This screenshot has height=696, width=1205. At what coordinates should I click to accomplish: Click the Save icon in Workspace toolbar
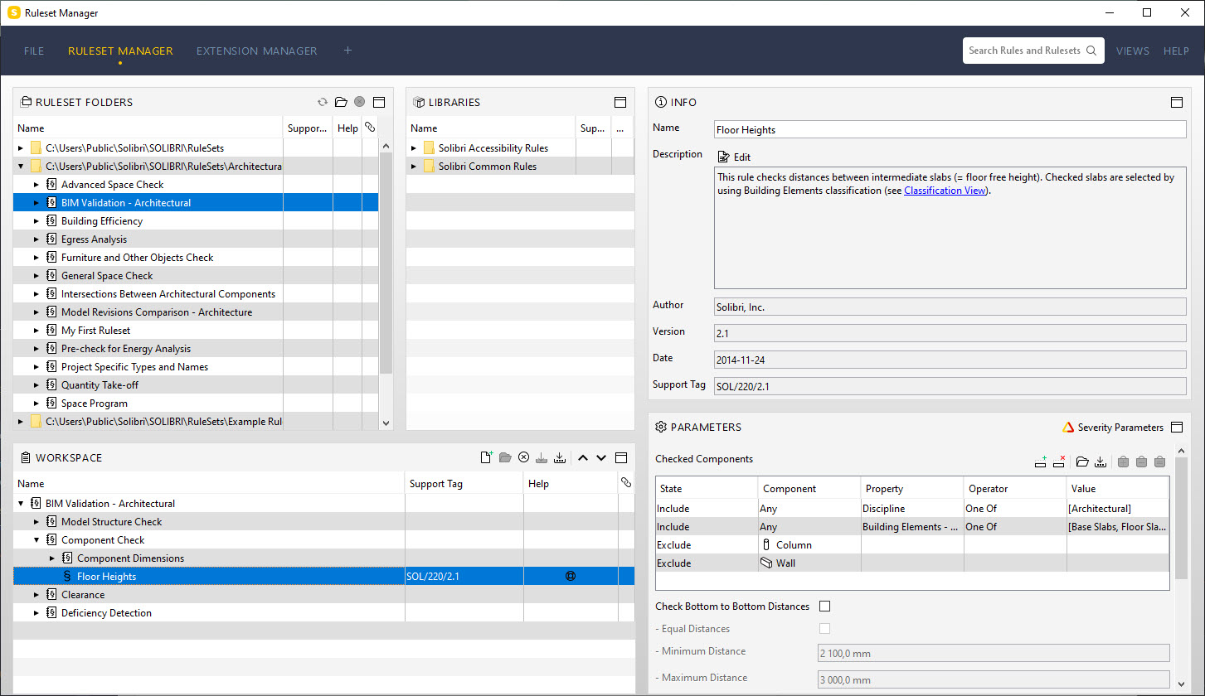pos(542,457)
